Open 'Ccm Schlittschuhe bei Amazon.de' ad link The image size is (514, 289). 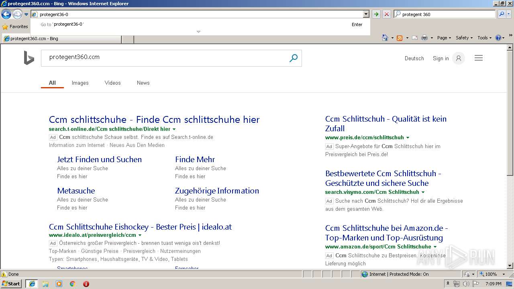pyautogui.click(x=386, y=233)
